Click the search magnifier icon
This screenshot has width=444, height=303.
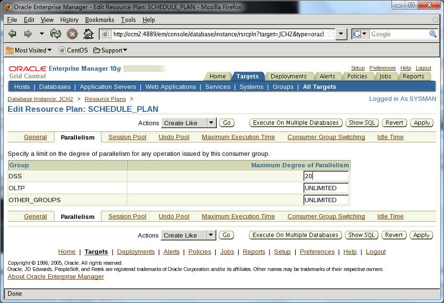[433, 34]
